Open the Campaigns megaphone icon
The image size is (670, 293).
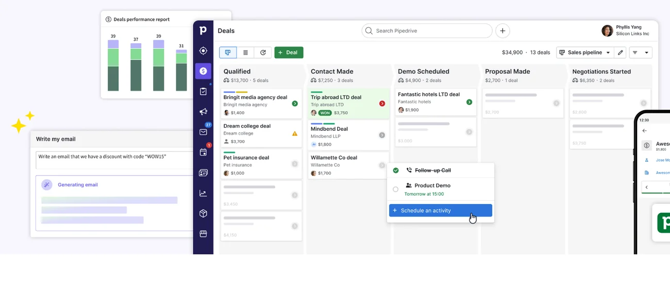203,112
